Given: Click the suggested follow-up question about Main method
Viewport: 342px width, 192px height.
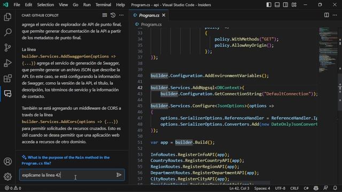Looking at the screenshot, I should pos(65,160).
